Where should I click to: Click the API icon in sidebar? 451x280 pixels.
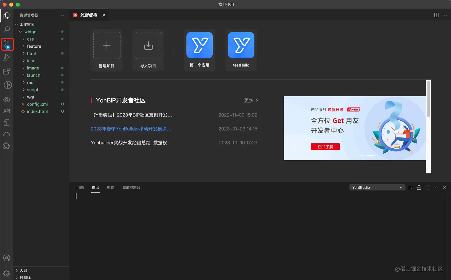point(7,111)
